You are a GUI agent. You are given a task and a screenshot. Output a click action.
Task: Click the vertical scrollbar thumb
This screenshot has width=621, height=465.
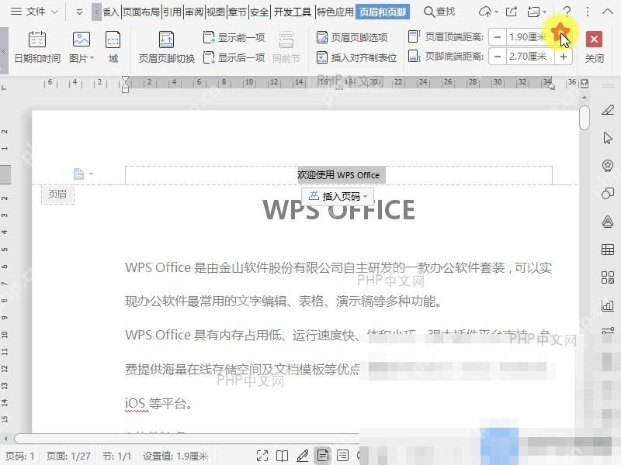point(585,118)
